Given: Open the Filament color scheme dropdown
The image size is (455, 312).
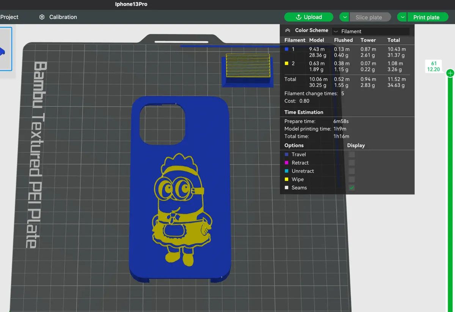Looking at the screenshot, I should coord(370,31).
